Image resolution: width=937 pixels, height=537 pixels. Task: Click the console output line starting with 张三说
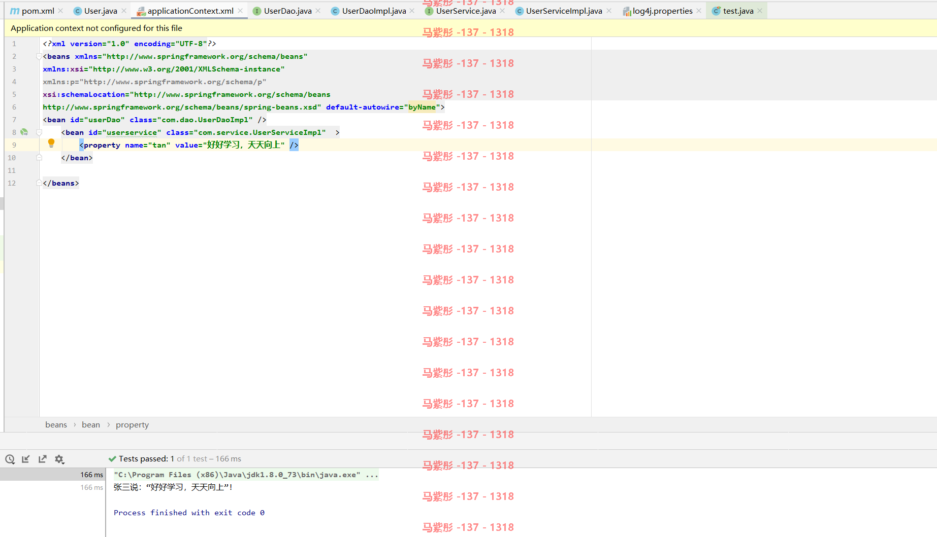[173, 487]
